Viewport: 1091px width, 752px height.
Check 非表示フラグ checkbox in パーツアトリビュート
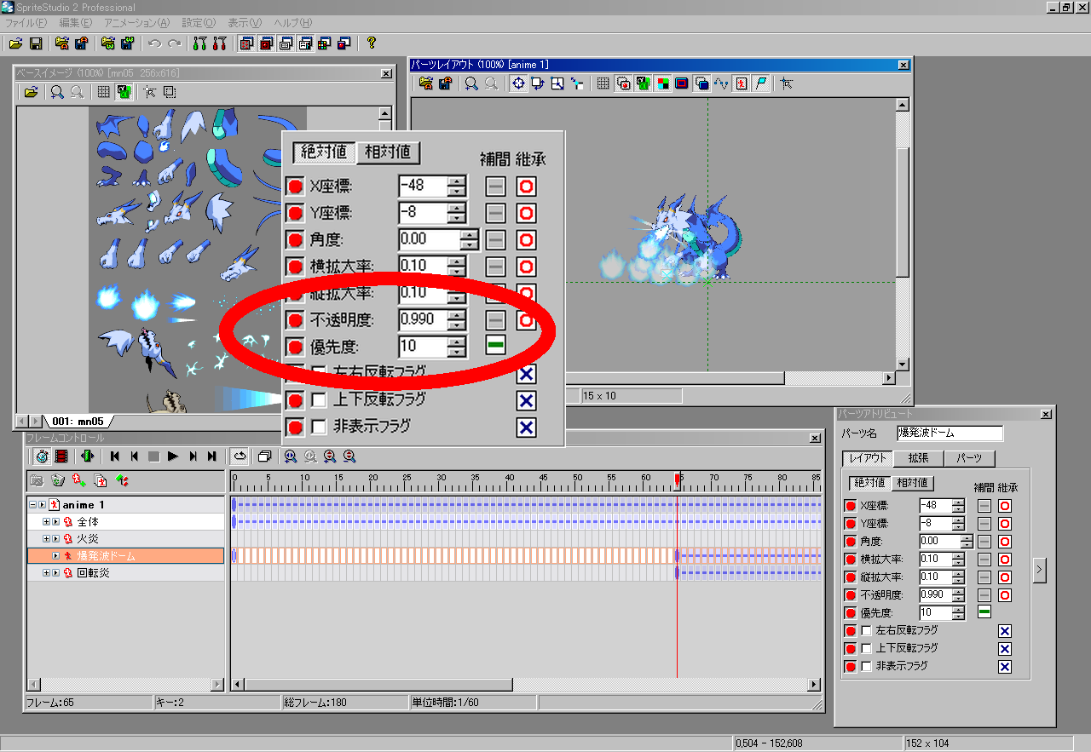coord(867,667)
